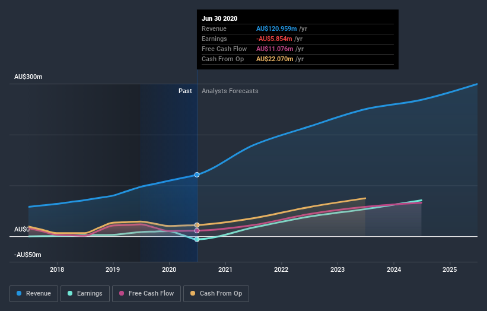Click the -AU$5.854m earnings value
The height and width of the screenshot is (311, 487).
click(274, 39)
